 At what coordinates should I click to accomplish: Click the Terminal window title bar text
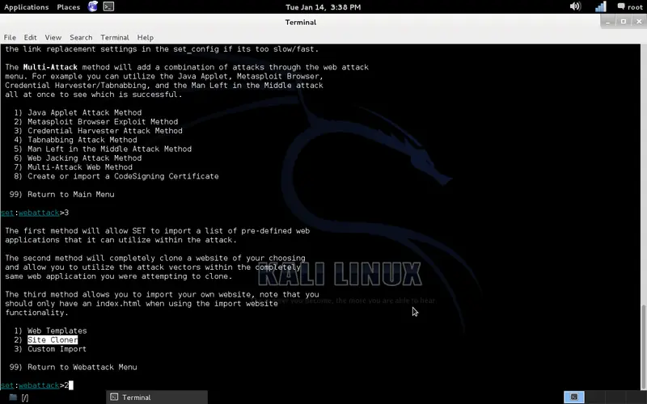tap(300, 22)
